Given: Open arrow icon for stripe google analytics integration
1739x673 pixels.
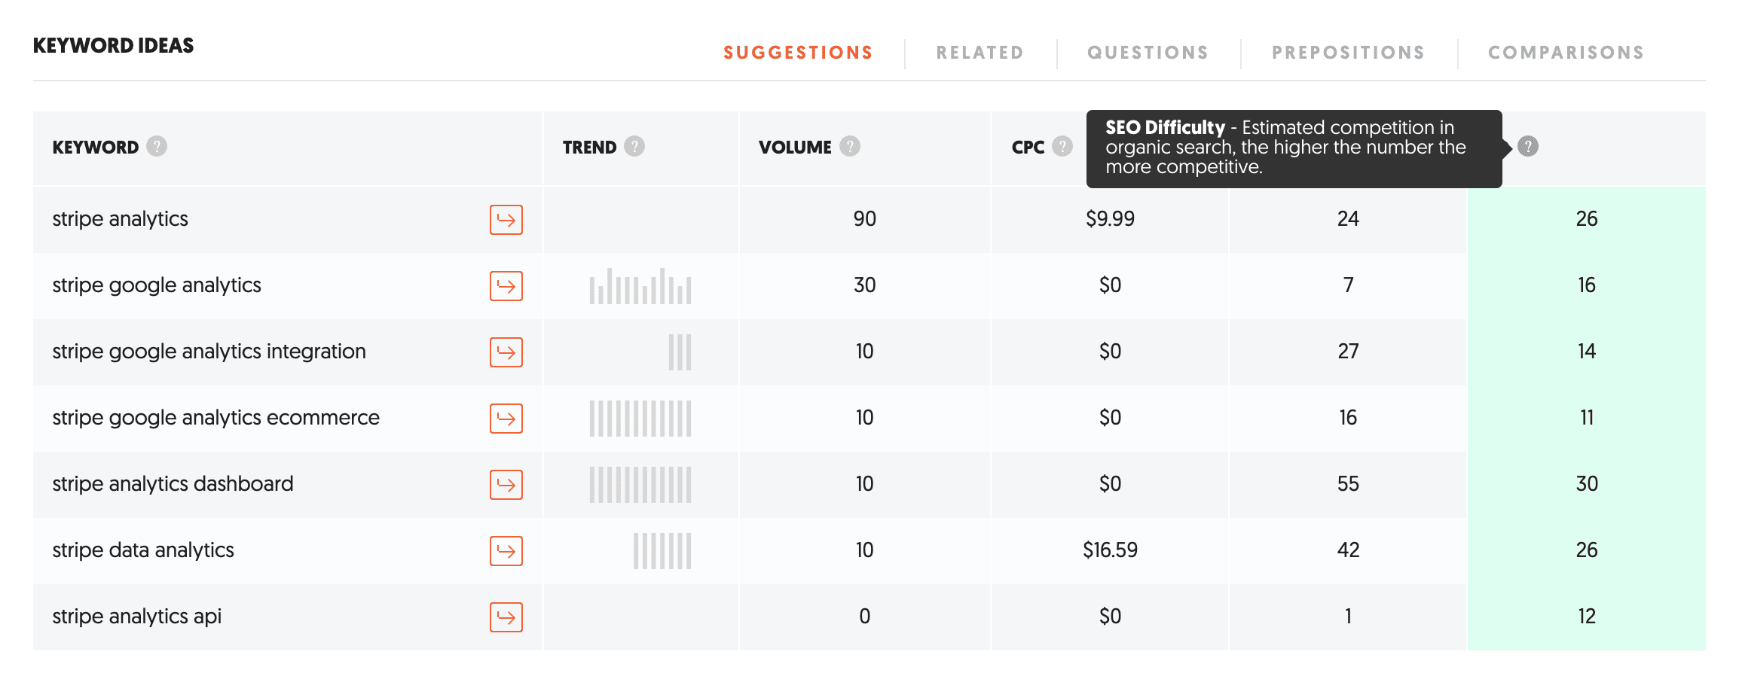Looking at the screenshot, I should 506,352.
